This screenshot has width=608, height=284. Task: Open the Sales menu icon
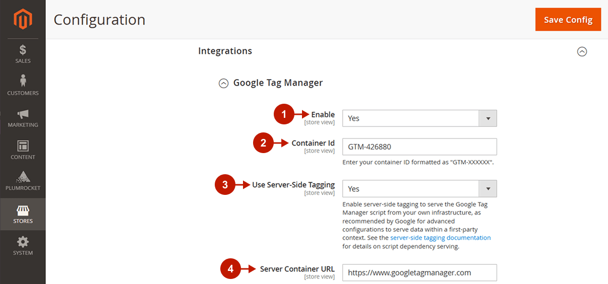click(x=23, y=50)
